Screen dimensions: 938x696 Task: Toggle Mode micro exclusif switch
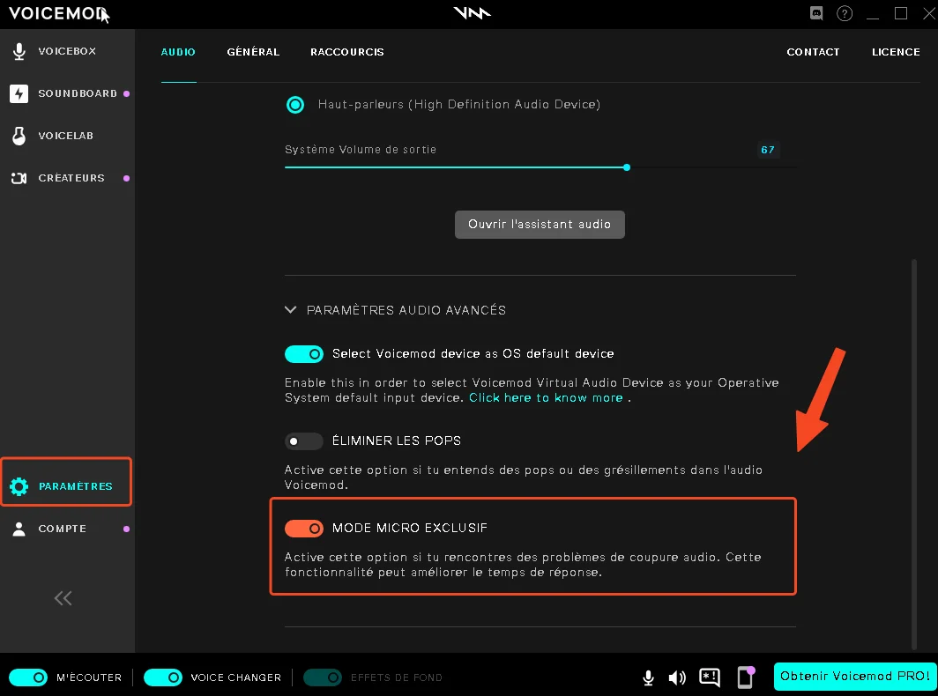tap(304, 529)
